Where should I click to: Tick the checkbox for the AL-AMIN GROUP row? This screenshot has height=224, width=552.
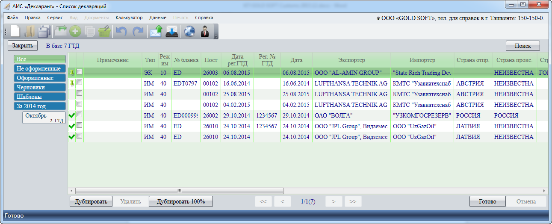[80, 72]
